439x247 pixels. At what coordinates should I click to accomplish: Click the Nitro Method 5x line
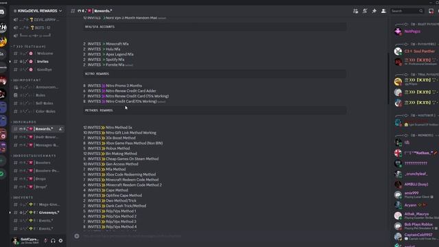[x=108, y=128]
